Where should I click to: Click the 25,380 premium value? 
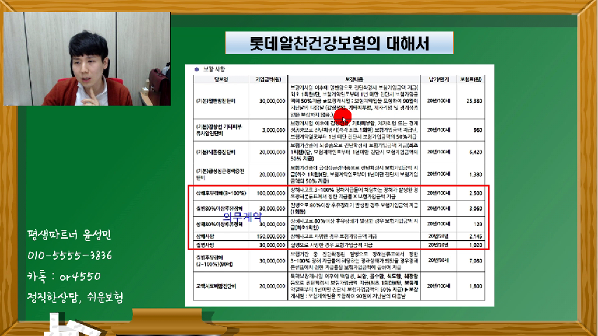(474, 101)
